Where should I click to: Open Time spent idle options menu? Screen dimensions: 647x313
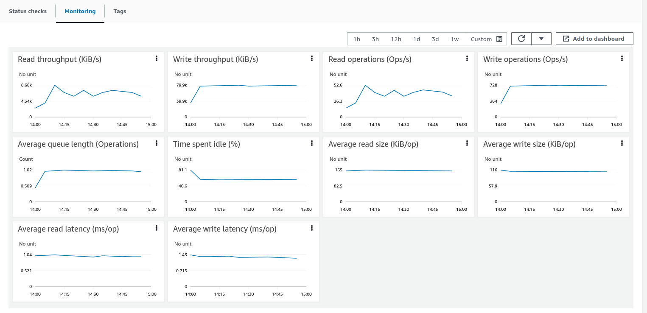(x=312, y=143)
